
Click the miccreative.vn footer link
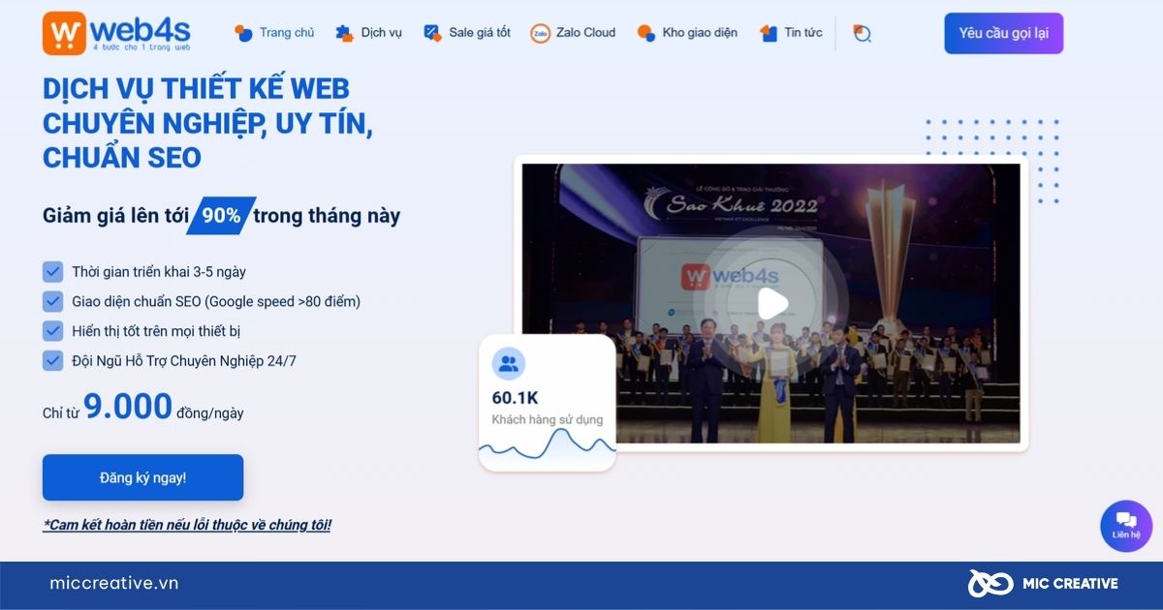(114, 583)
